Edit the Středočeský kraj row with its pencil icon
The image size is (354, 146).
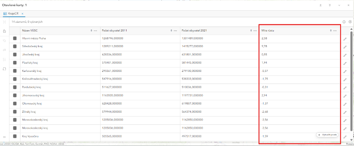tap(345, 47)
